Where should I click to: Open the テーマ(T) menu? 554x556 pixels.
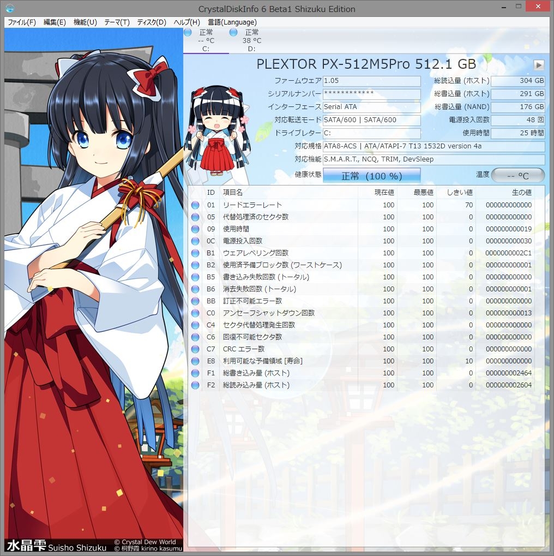pos(117,22)
